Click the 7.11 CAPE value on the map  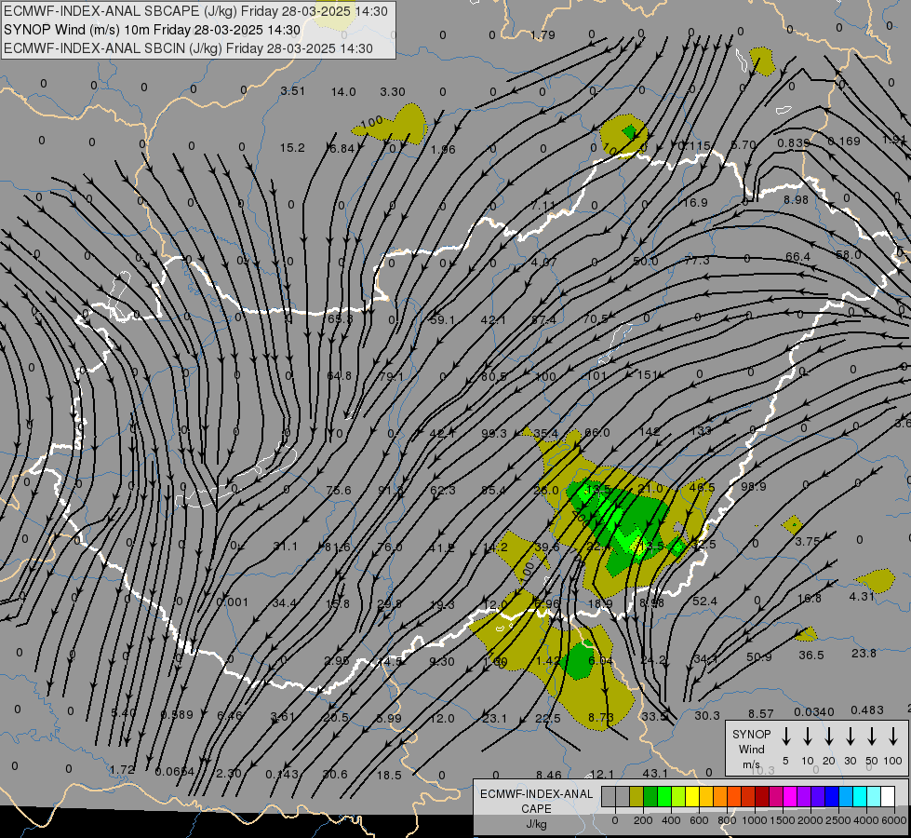[543, 206]
